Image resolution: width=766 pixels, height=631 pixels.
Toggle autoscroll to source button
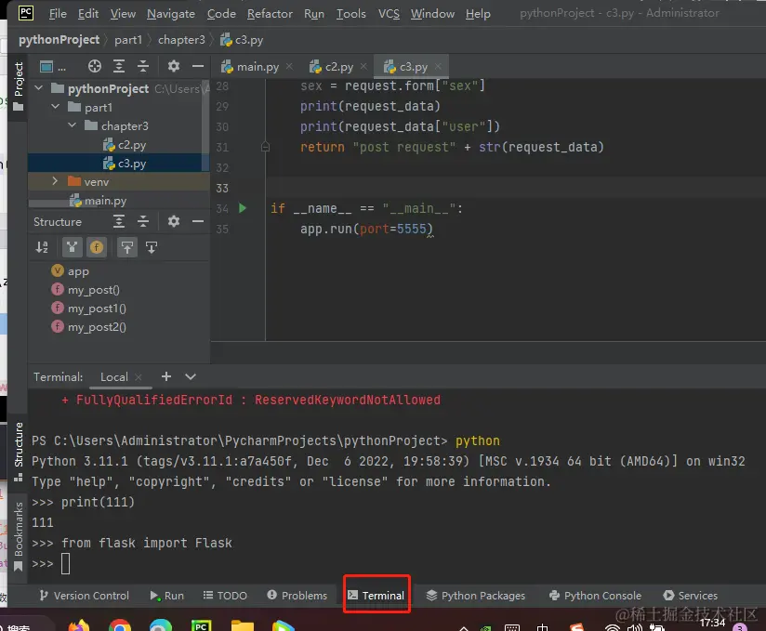127,247
